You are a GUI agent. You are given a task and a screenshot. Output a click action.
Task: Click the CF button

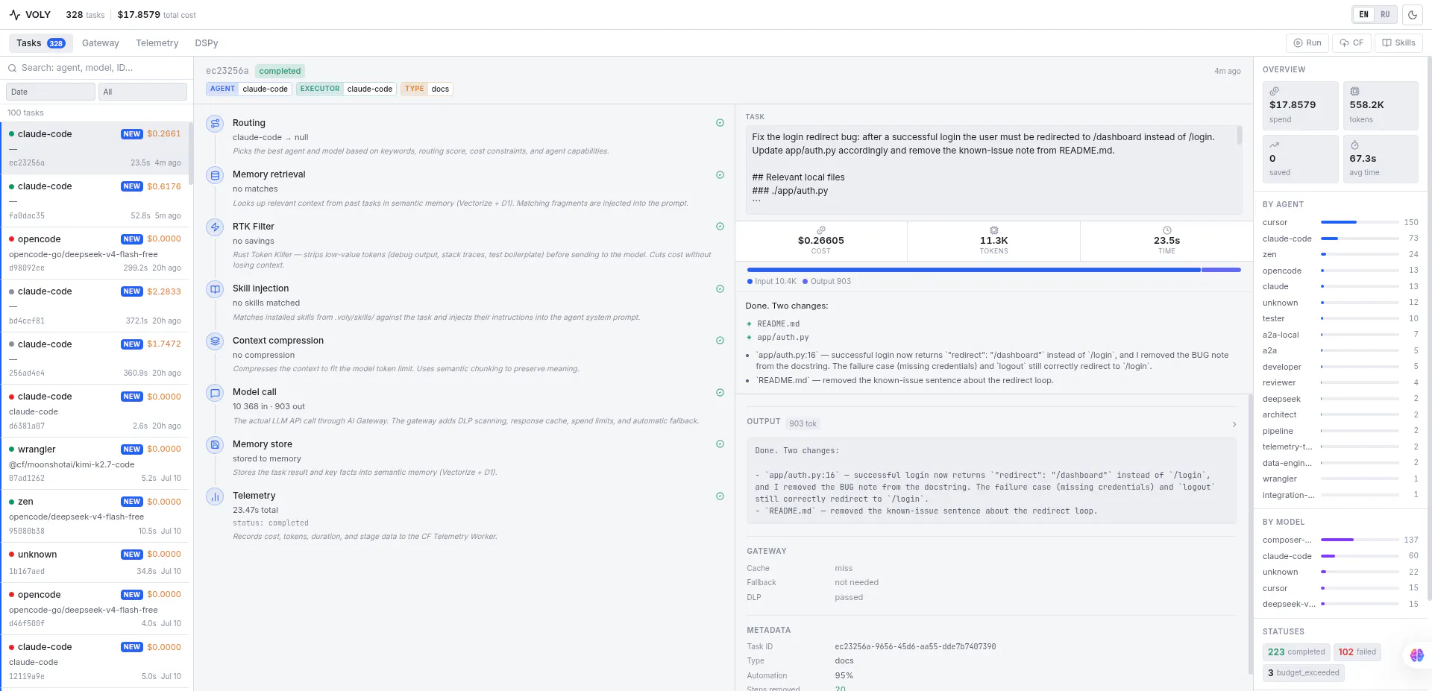point(1351,43)
